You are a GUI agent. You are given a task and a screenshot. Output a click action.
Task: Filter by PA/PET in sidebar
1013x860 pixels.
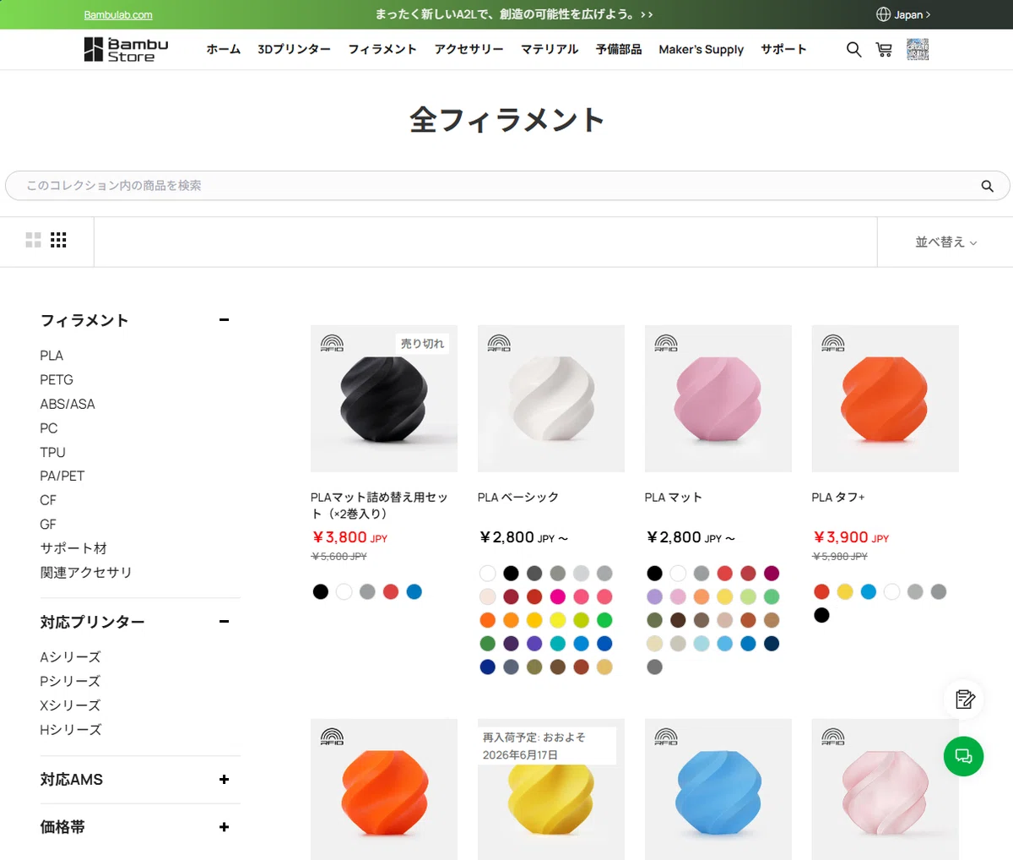tap(62, 476)
